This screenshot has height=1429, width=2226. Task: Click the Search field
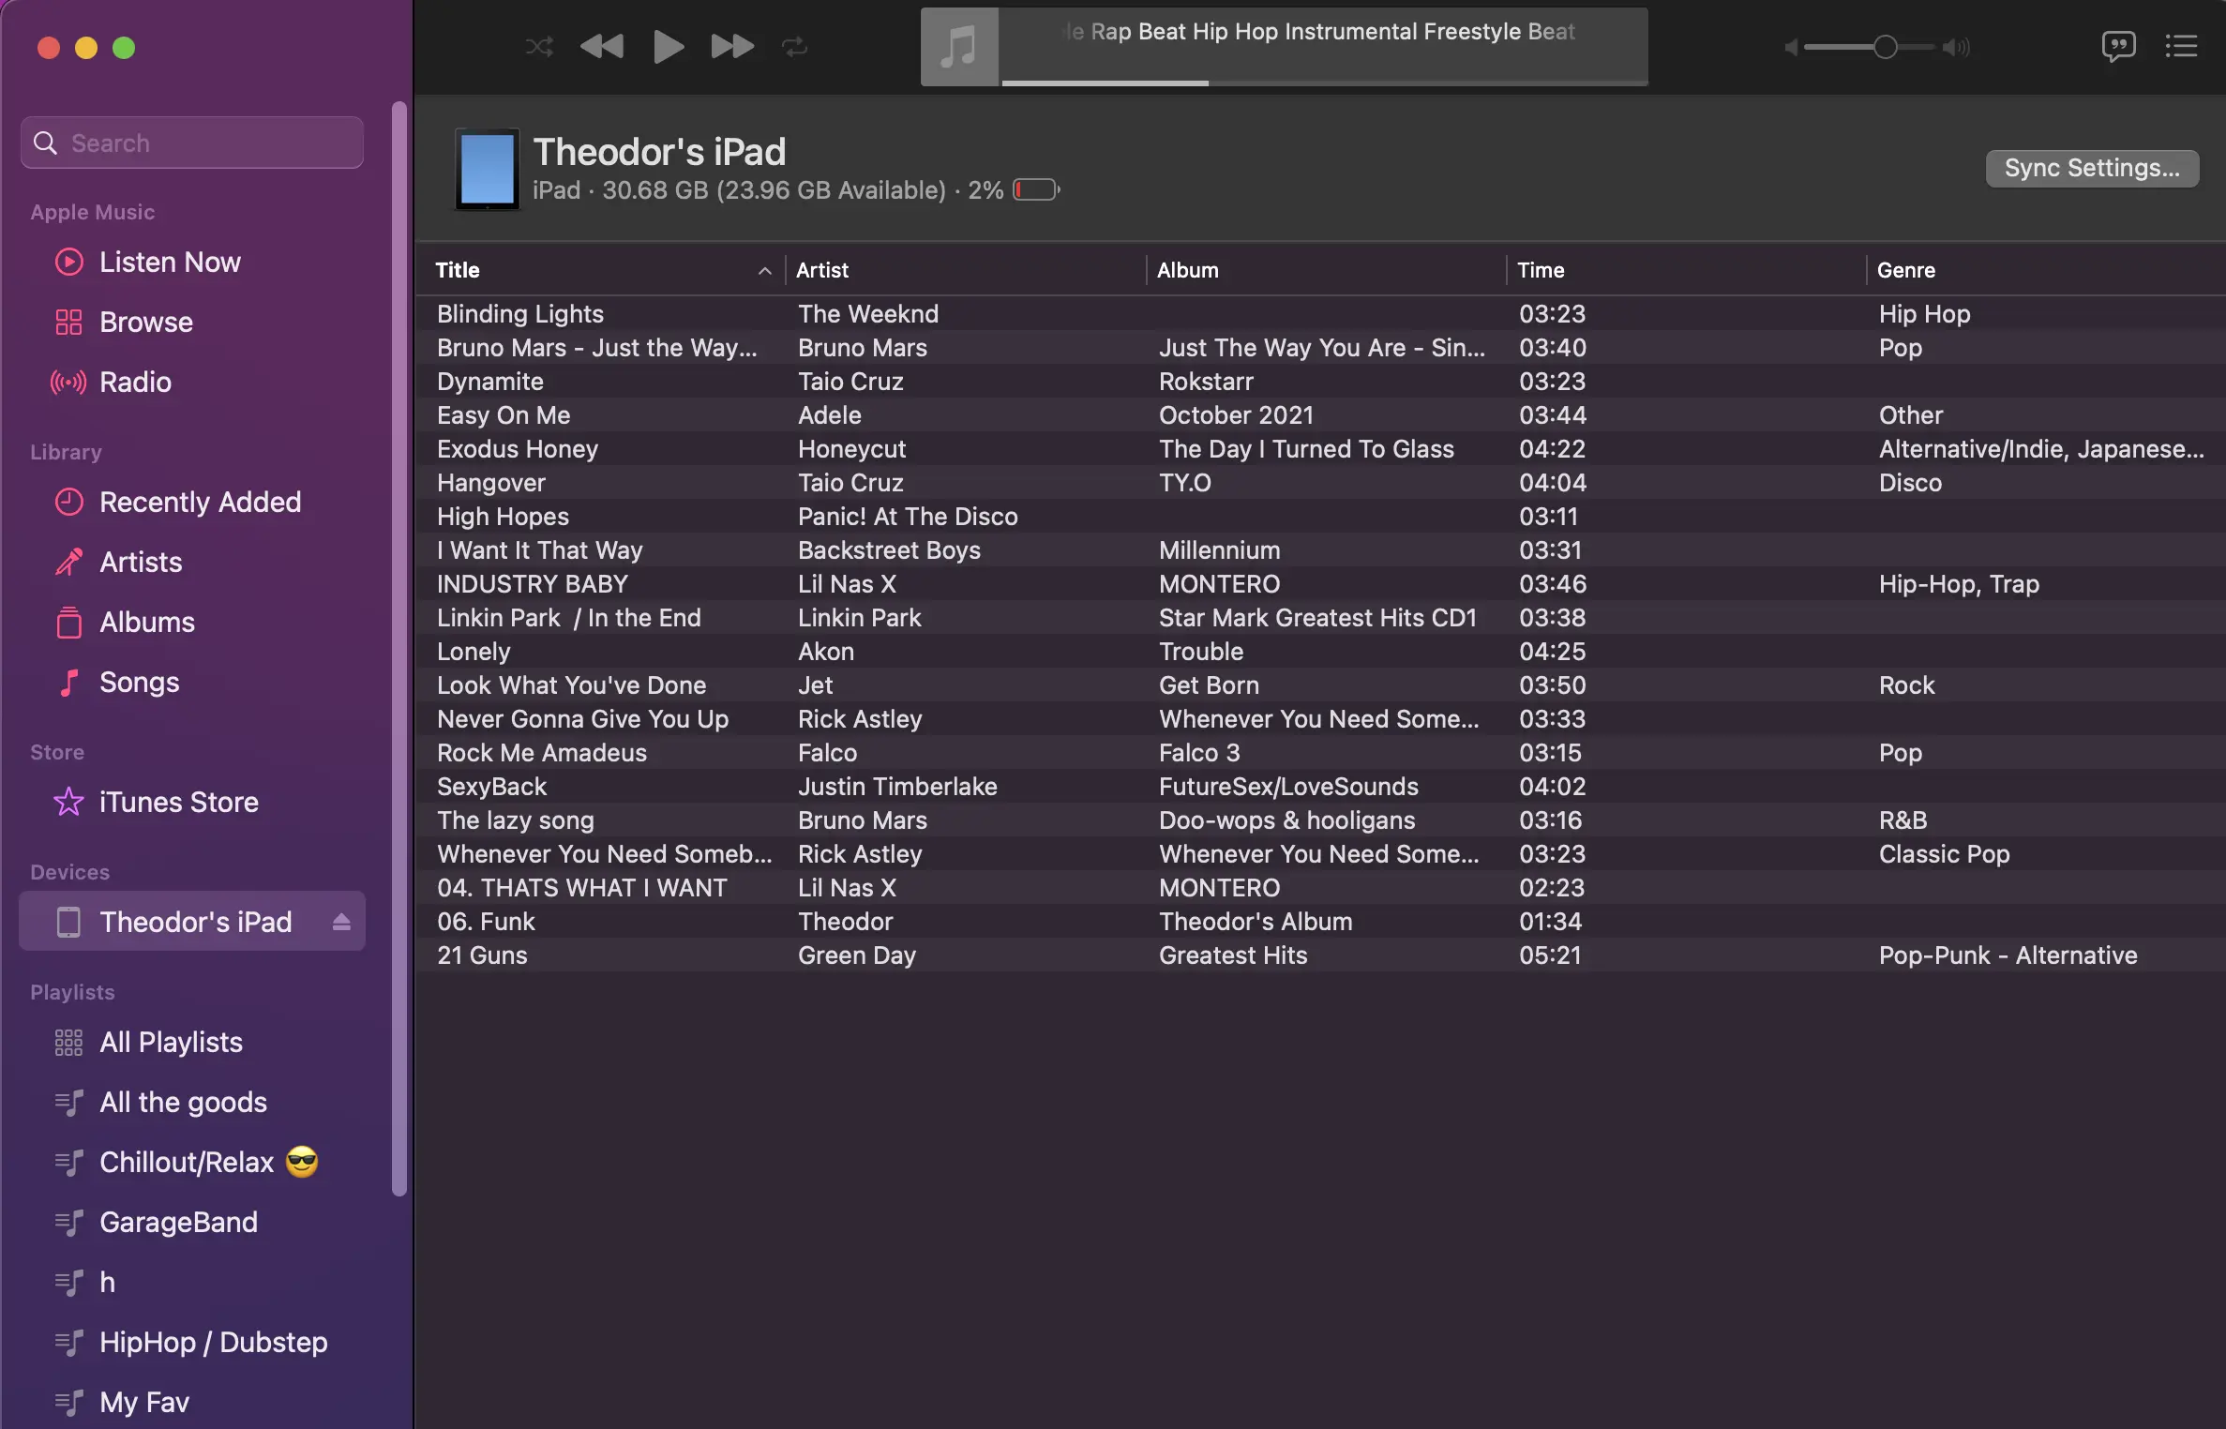tap(192, 143)
